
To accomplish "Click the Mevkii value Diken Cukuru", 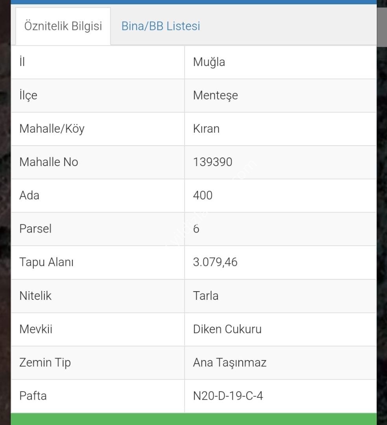I will [227, 329].
